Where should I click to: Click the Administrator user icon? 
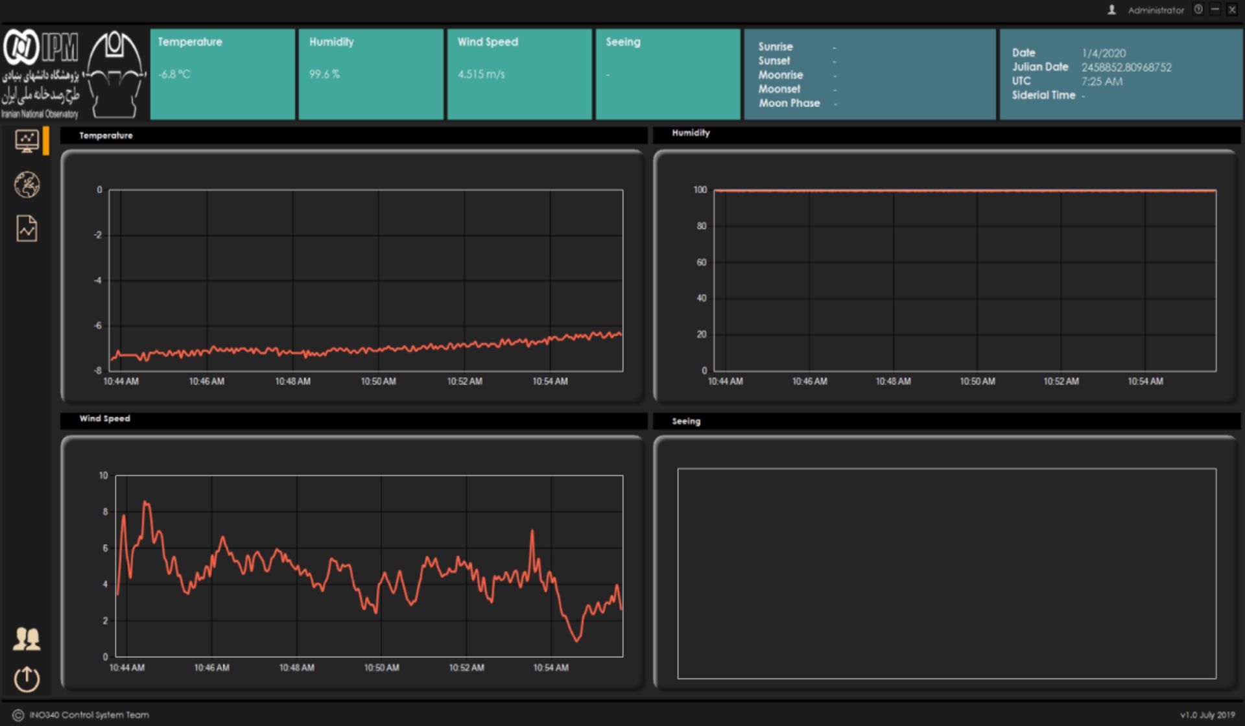pos(1111,10)
